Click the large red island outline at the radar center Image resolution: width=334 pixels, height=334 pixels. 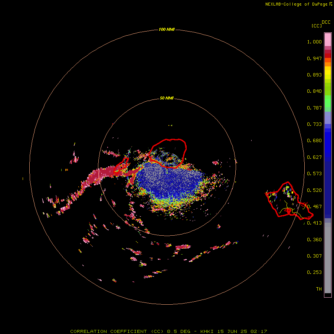168,153
